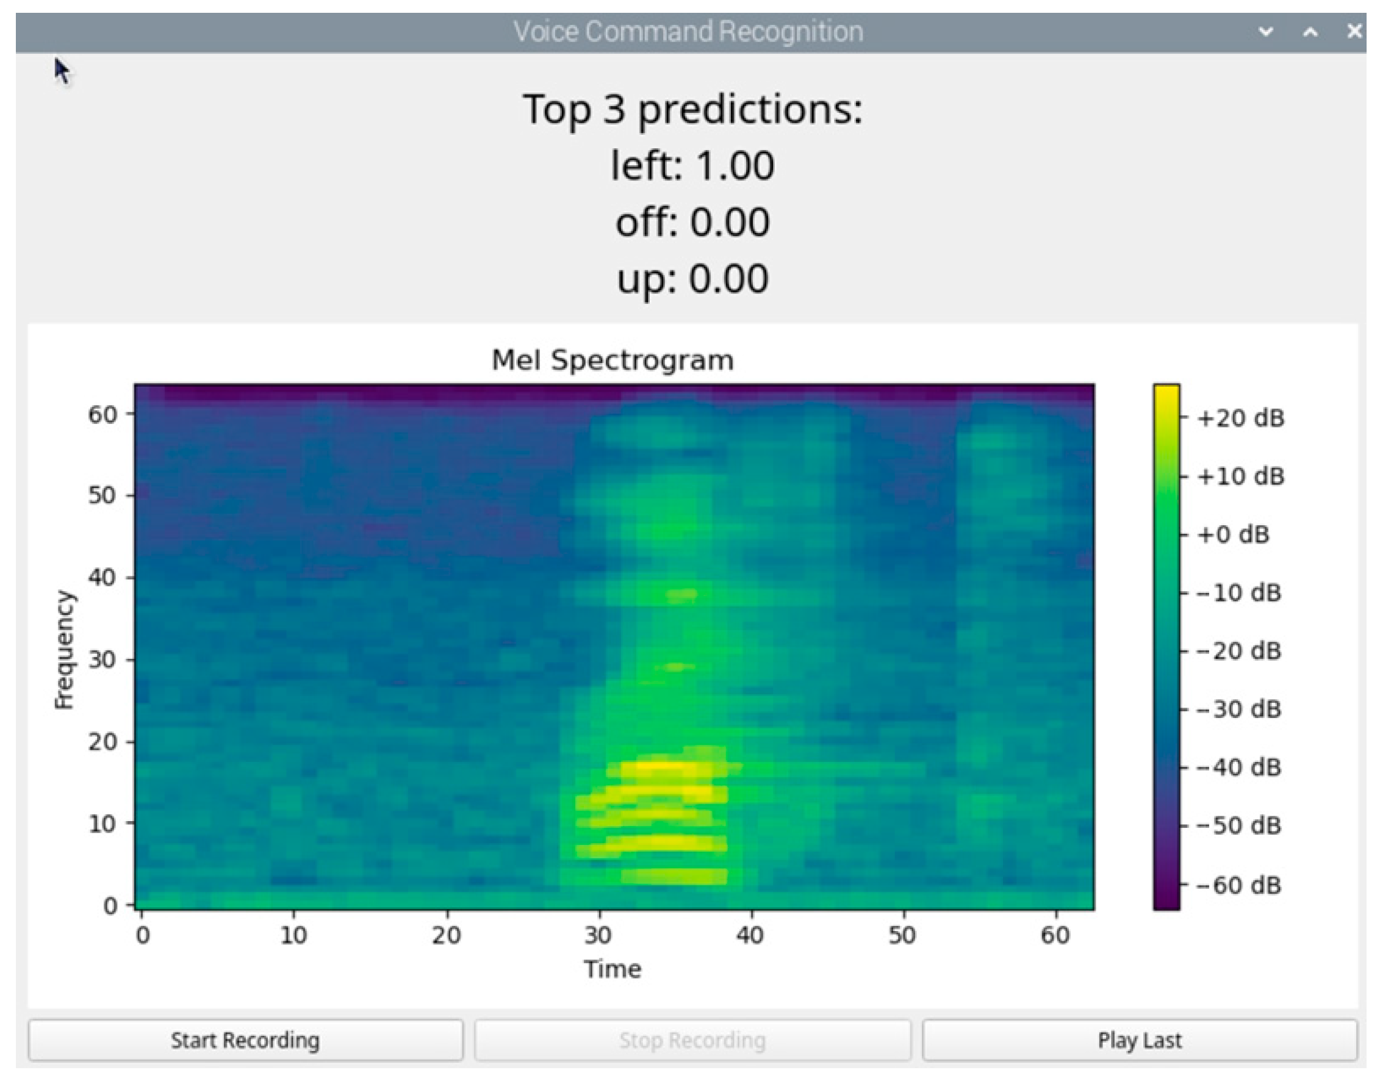Image resolution: width=1380 pixels, height=1081 pixels.
Task: Select the off: 0.00 prediction text
Action: [x=692, y=222]
